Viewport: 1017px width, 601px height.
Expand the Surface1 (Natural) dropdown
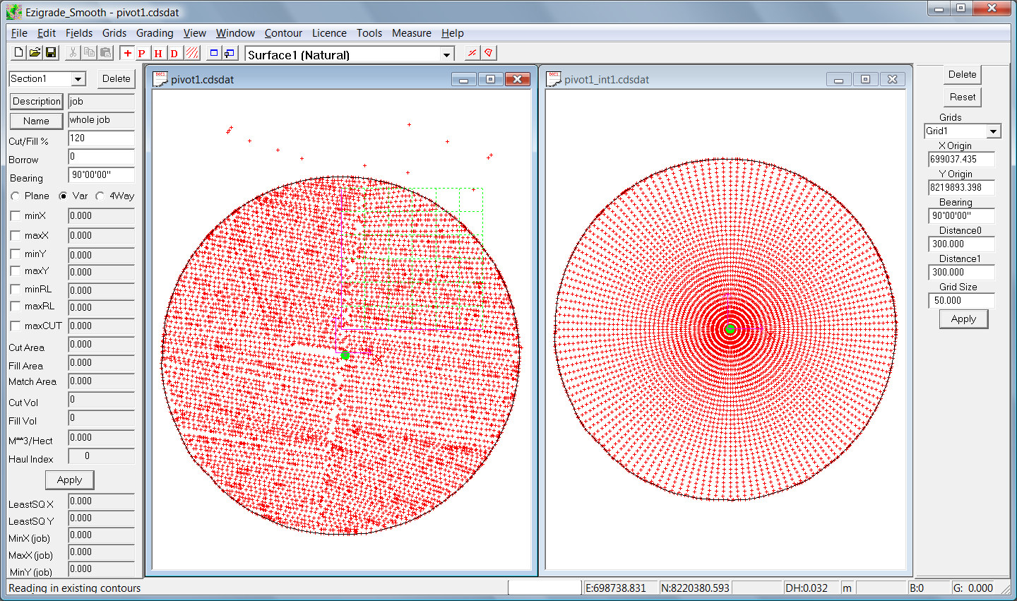446,55
